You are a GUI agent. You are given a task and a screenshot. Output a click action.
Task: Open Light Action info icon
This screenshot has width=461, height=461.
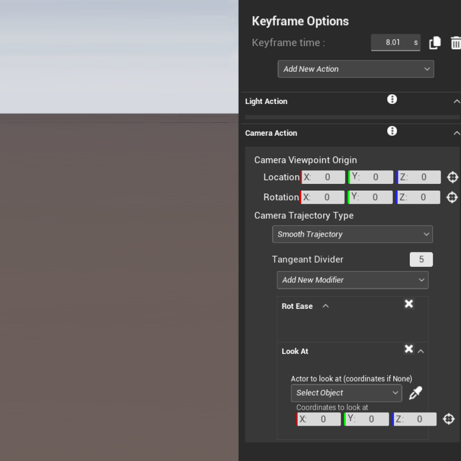point(392,99)
